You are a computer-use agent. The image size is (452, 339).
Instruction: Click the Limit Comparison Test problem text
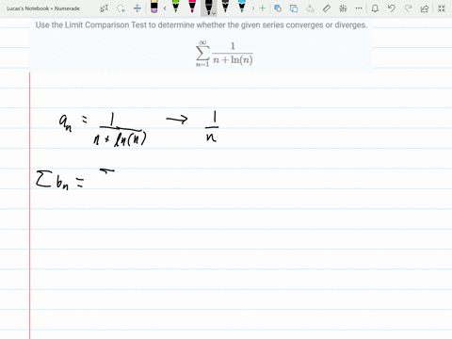click(202, 24)
